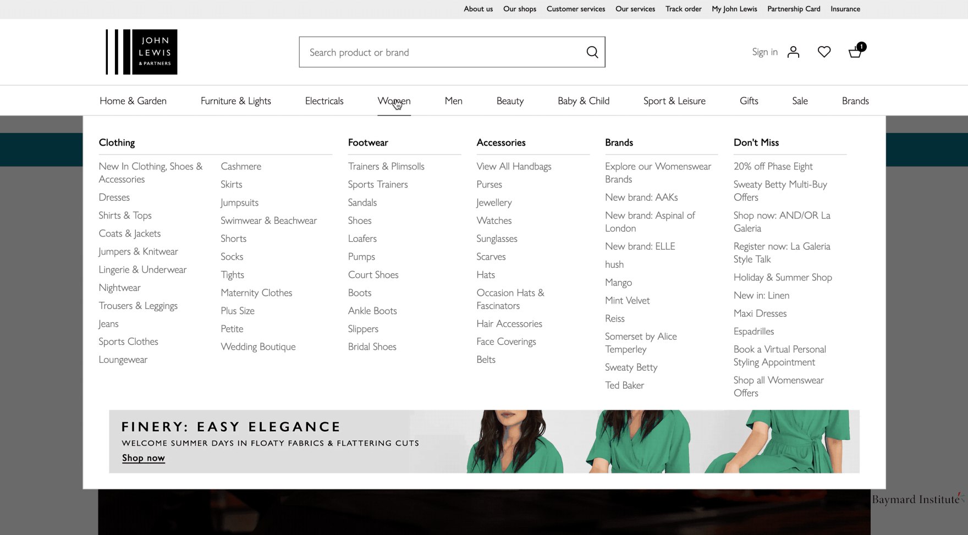The width and height of the screenshot is (968, 535).
Task: Open the wishlist heart icon
Action: coord(824,51)
